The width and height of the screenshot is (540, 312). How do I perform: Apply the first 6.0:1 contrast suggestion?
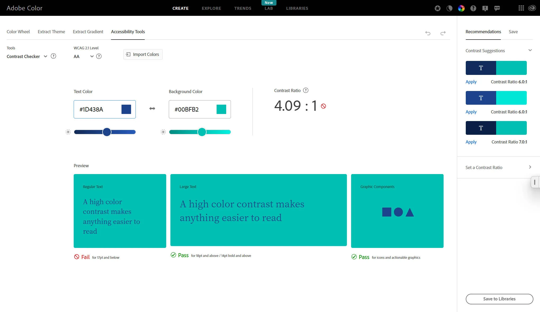(471, 82)
